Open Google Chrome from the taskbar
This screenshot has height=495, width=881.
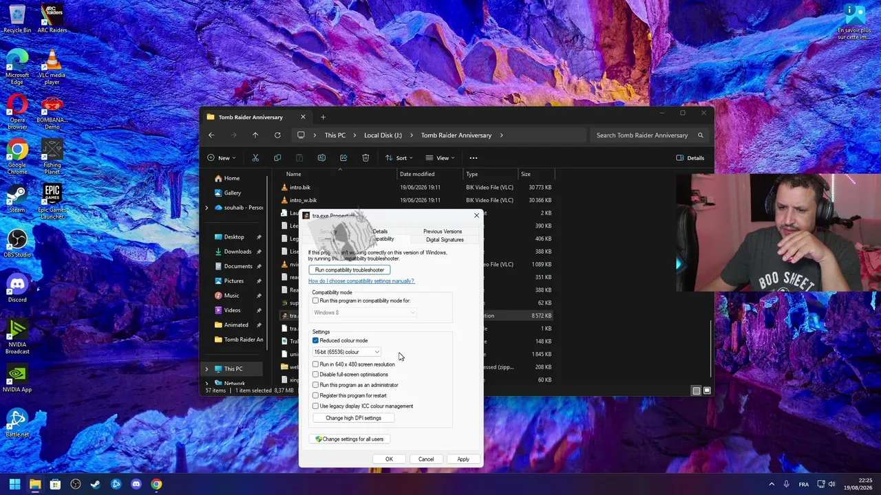tap(157, 484)
